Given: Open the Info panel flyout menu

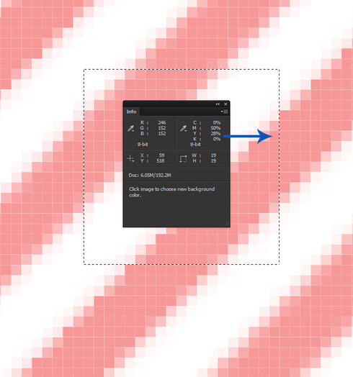Looking at the screenshot, I should click(x=224, y=112).
